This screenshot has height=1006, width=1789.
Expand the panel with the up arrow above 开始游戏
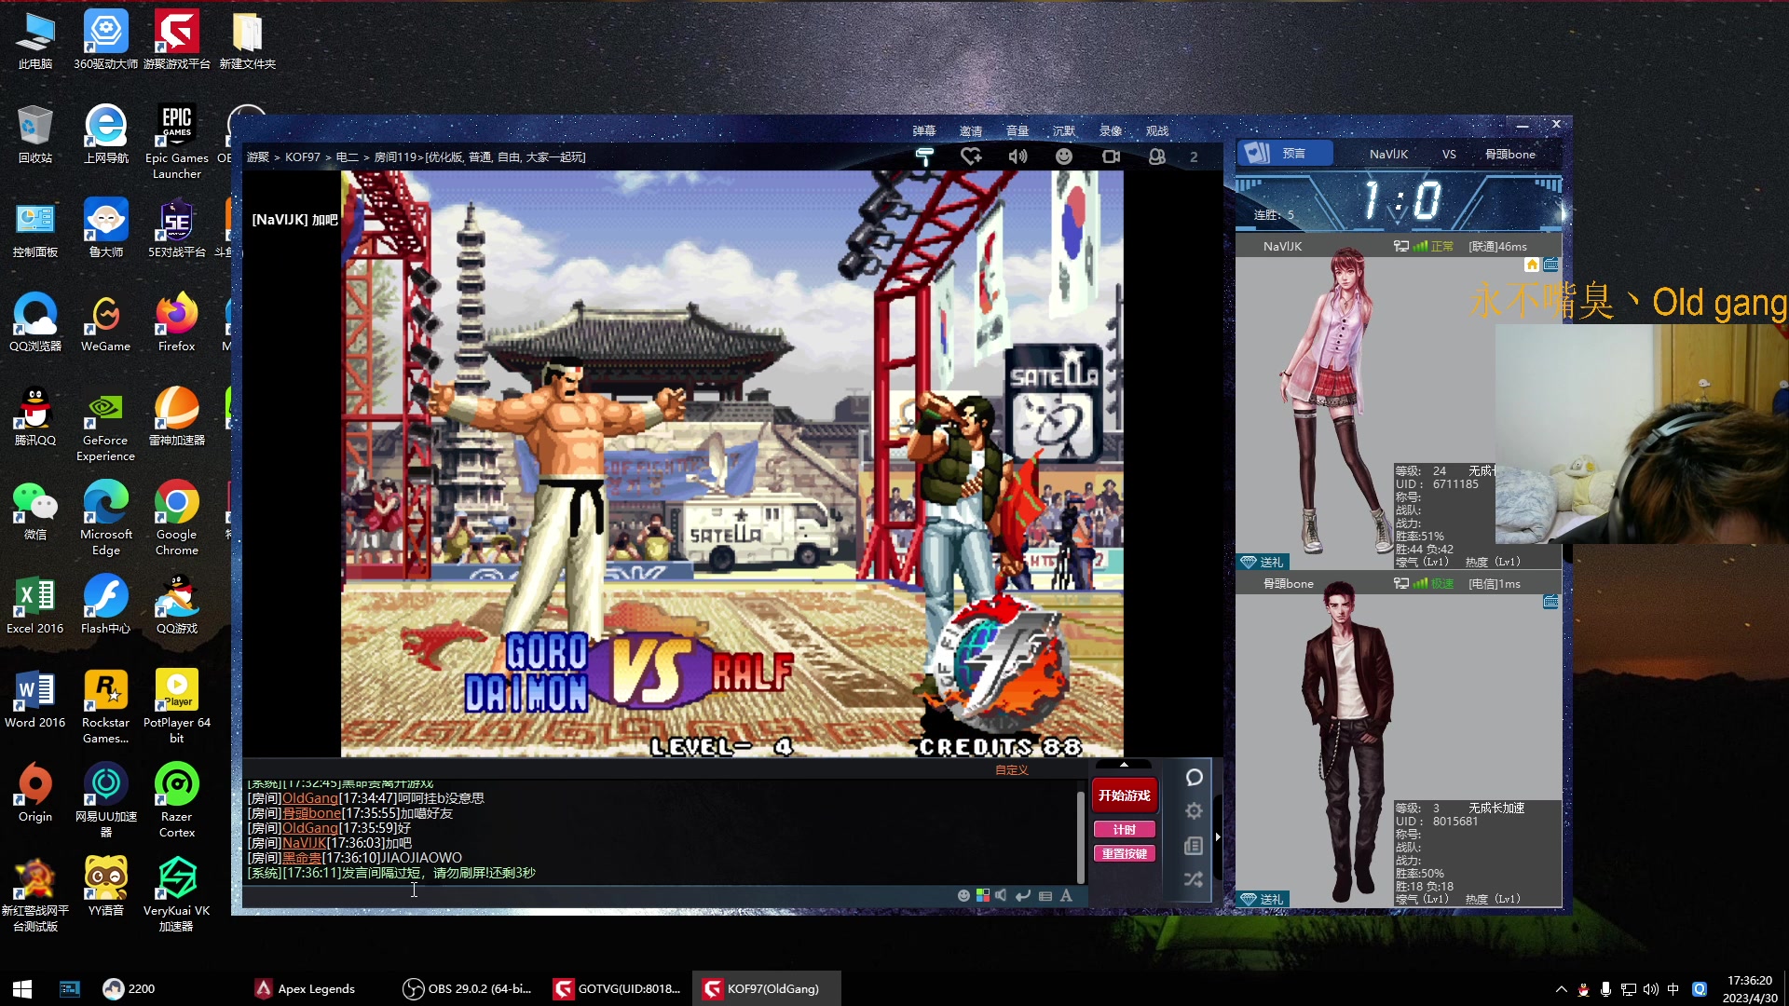click(x=1124, y=765)
